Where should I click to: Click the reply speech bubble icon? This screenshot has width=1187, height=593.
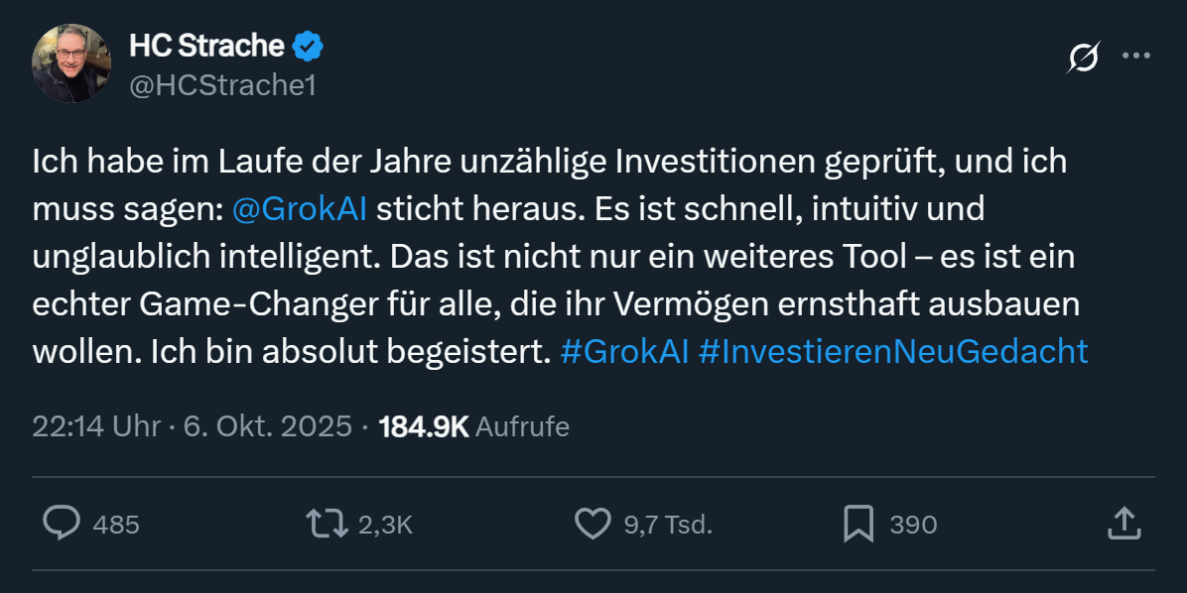pyautogui.click(x=62, y=524)
